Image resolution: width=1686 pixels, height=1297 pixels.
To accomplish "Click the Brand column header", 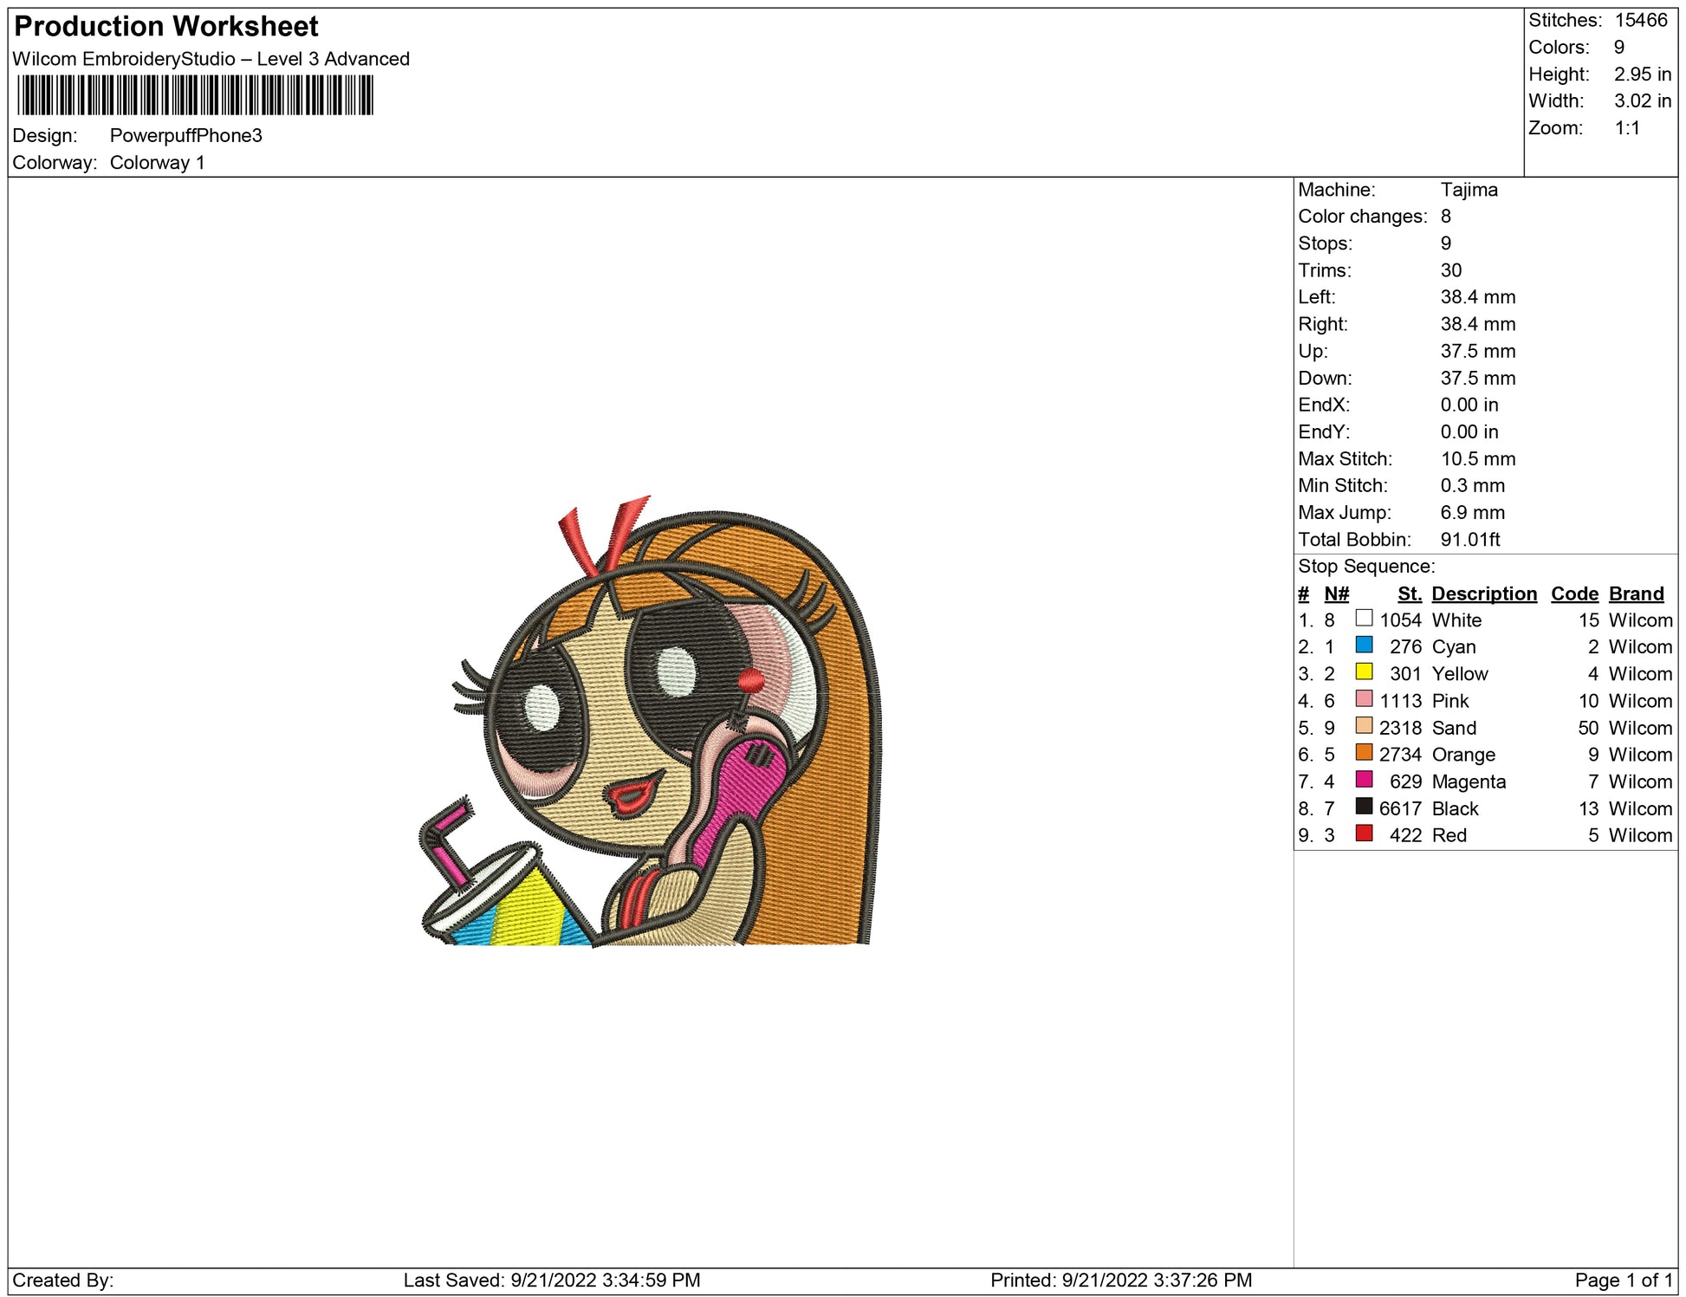I will tap(1636, 593).
